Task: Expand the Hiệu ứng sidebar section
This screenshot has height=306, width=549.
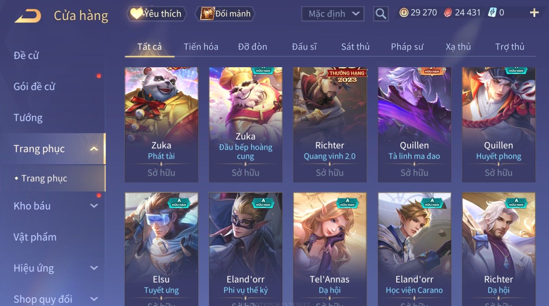Action: (x=94, y=268)
